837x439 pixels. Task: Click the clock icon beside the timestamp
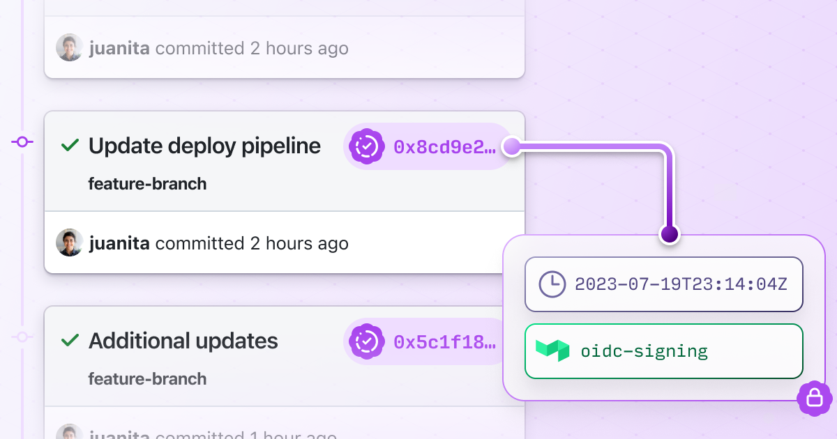click(552, 284)
